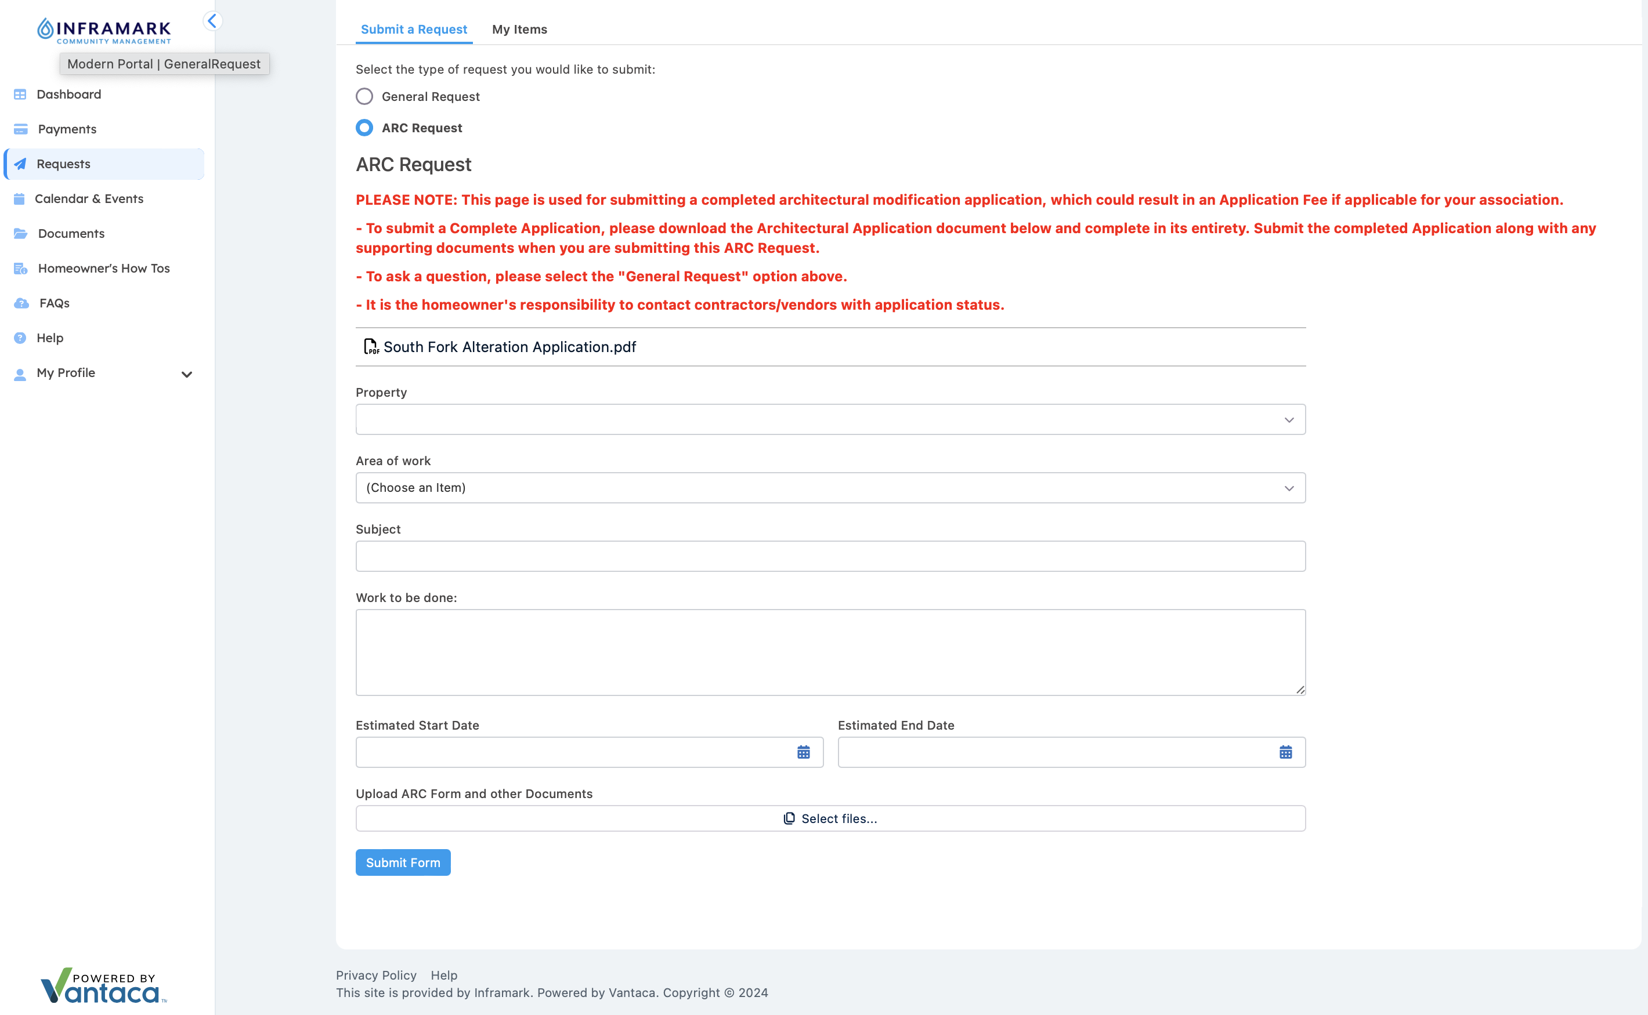
Task: Click the Modern Portal | GeneralRequest tooltip
Action: coord(165,64)
